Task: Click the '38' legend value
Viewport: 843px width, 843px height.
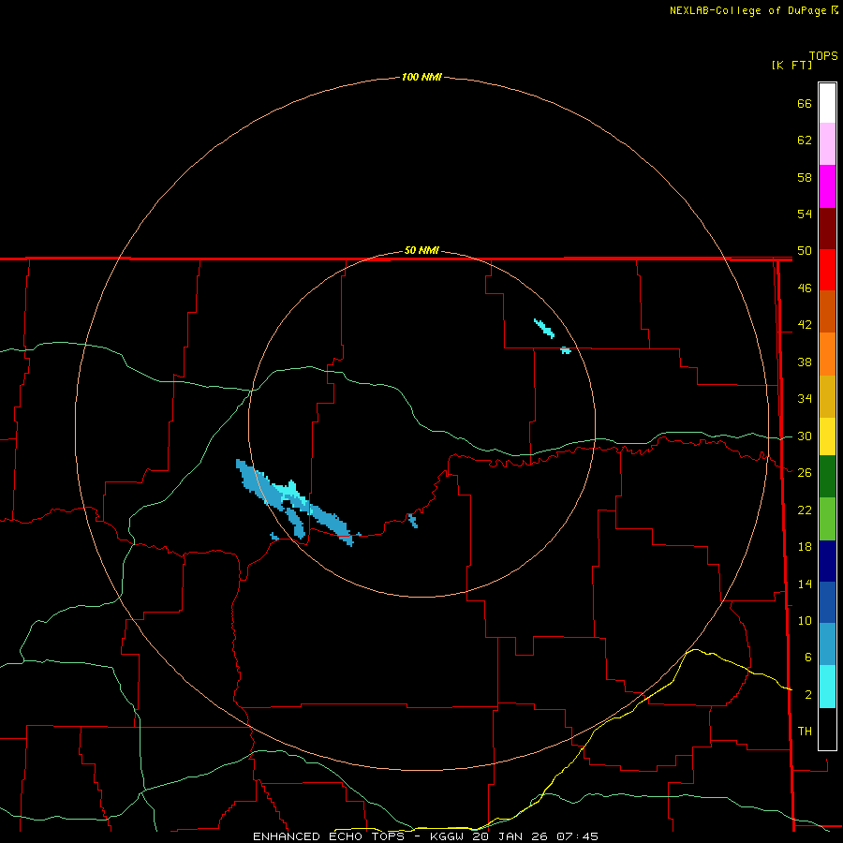Action: 805,362
